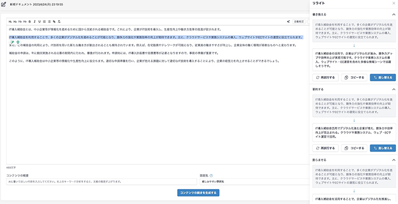The height and width of the screenshot is (204, 398).
Task: Click the コンテンツの続きを生成する button
Action: click(x=198, y=193)
